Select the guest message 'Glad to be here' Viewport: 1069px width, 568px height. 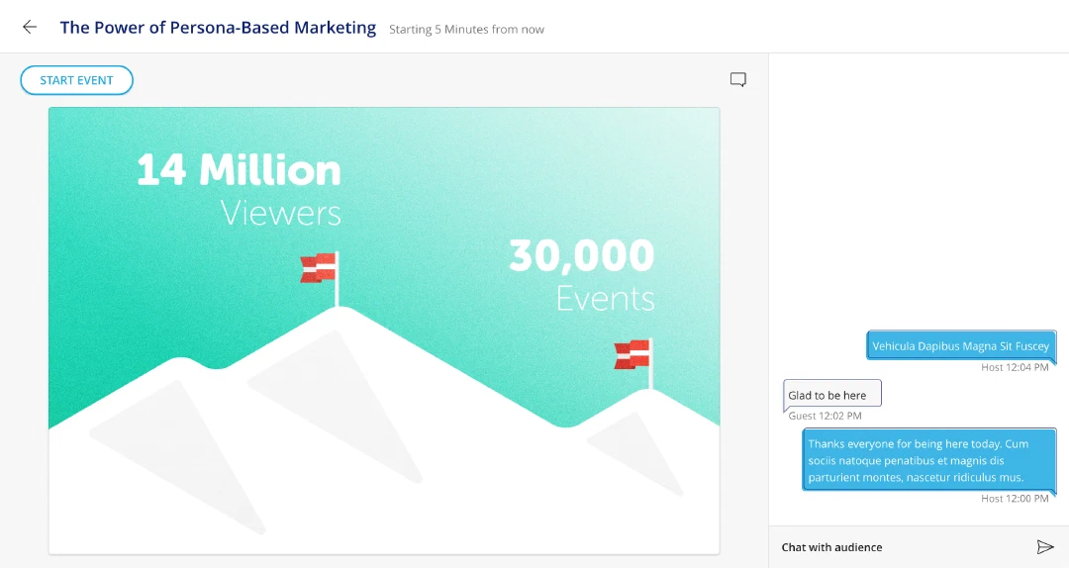(x=832, y=396)
